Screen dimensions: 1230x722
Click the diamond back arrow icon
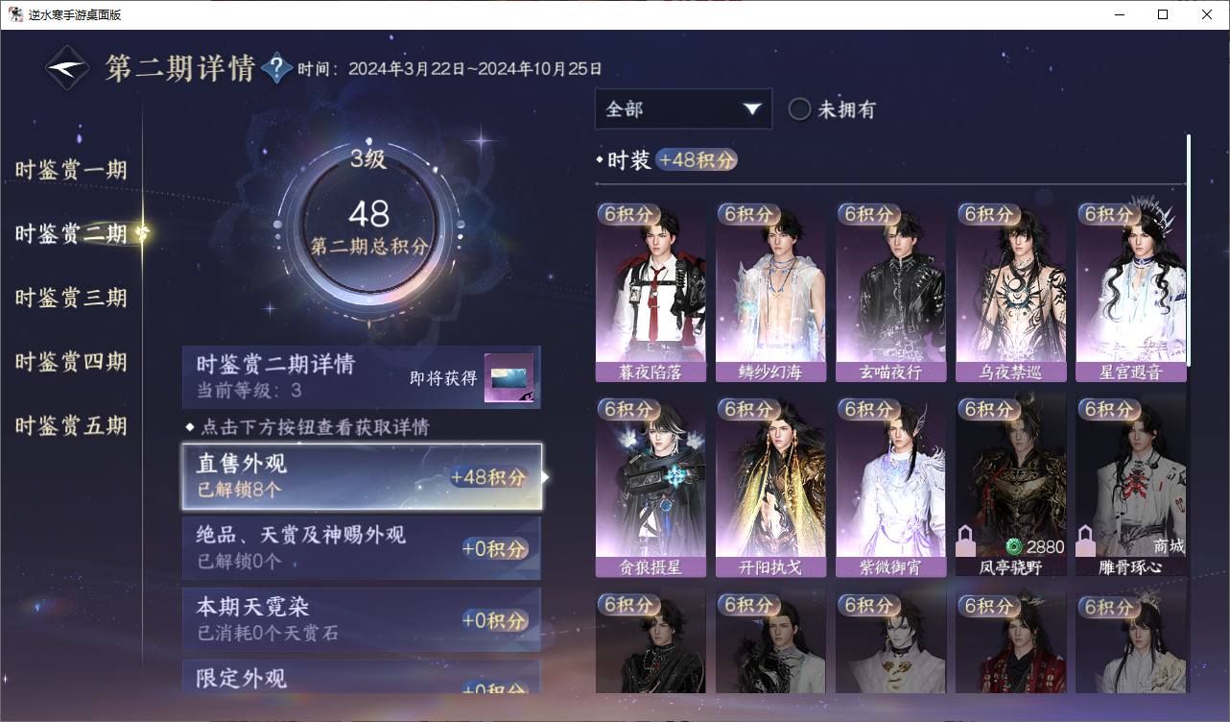tap(68, 69)
